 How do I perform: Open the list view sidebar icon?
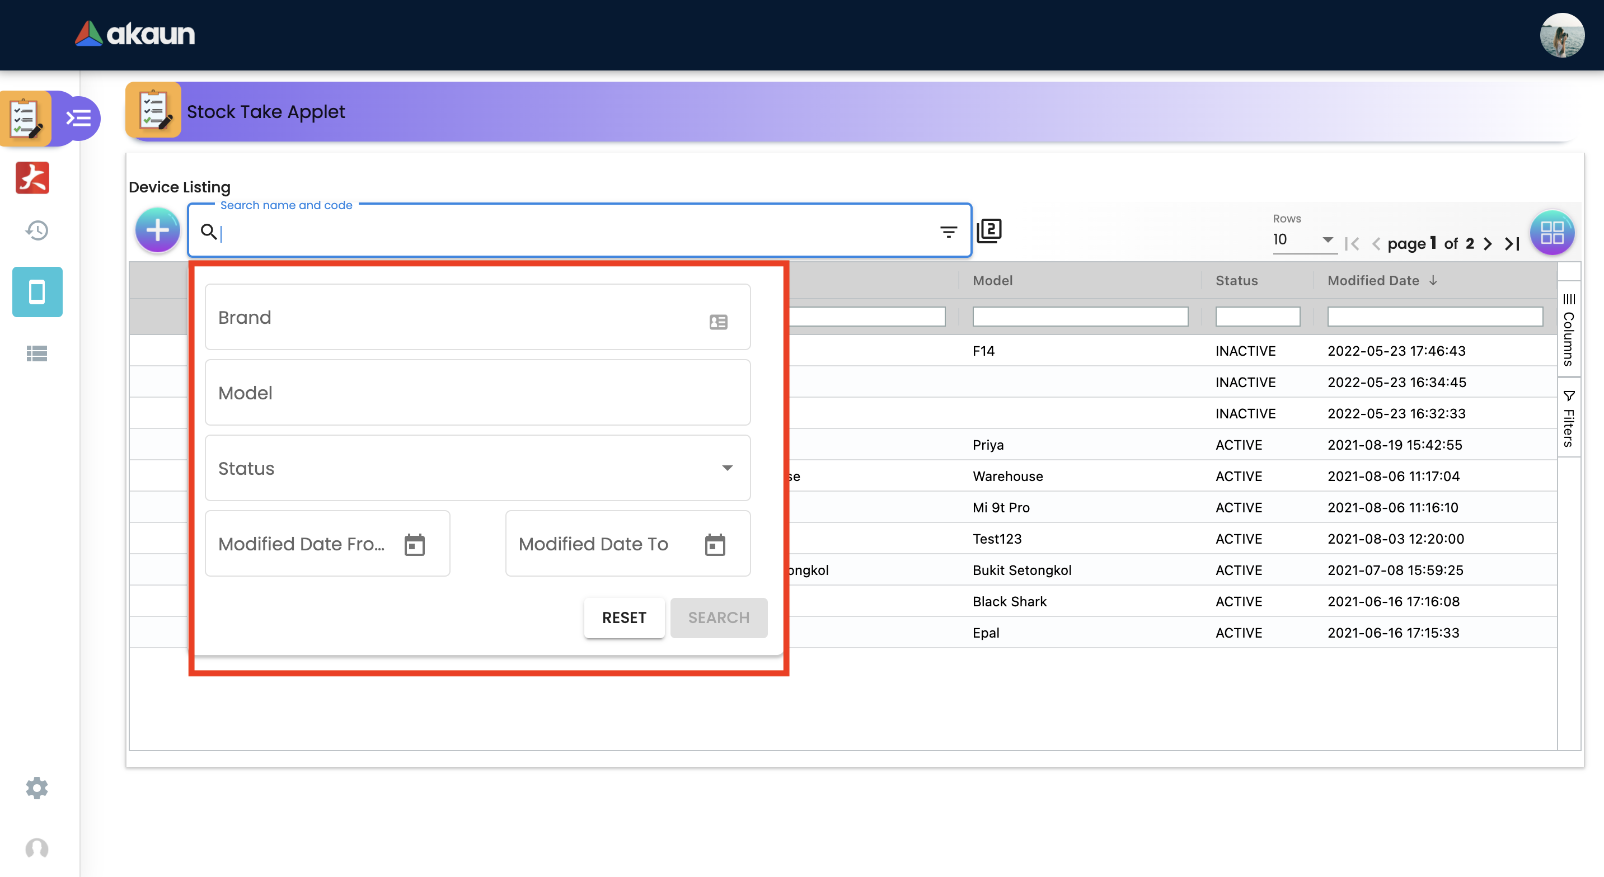pos(37,353)
